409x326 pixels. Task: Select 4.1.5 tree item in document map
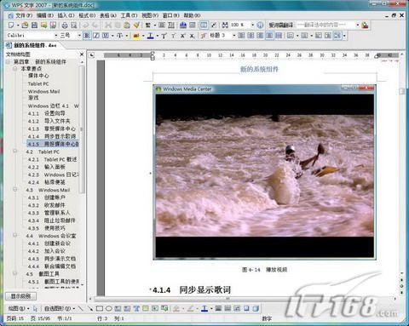(53, 144)
